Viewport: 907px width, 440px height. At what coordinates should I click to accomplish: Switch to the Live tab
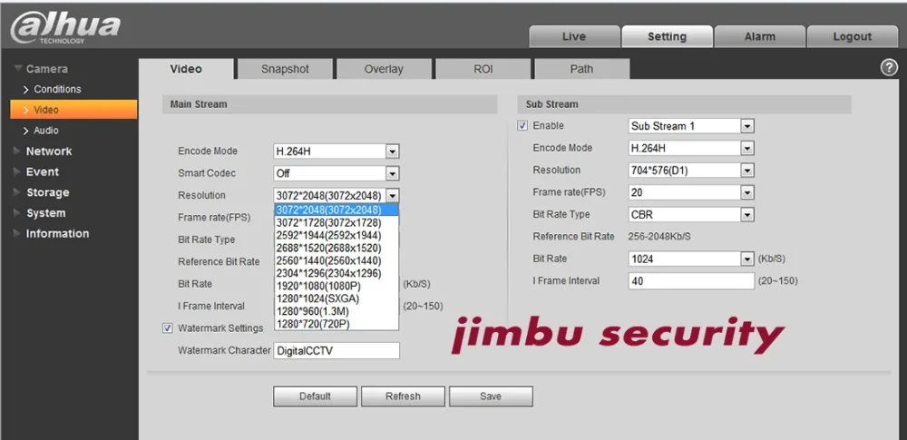pyautogui.click(x=574, y=36)
